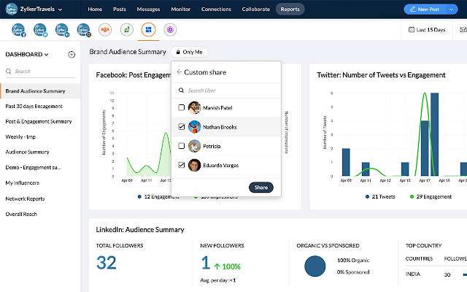Uncheck the Nathan Brooks checkbox
Screen dimensions: 467x292
[x=182, y=126]
